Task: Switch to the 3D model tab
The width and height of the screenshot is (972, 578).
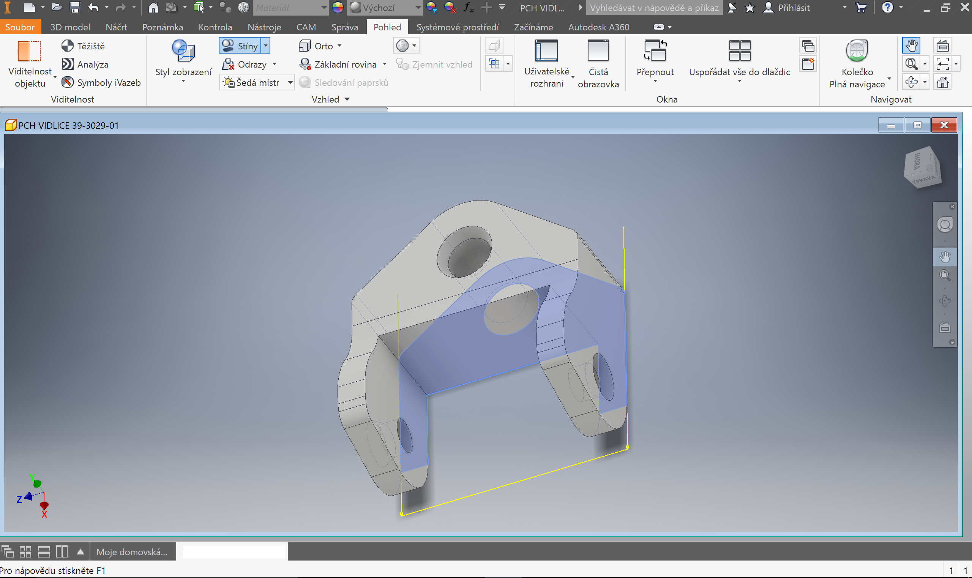Action: click(70, 27)
